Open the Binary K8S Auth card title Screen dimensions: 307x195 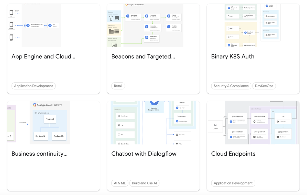pyautogui.click(x=233, y=57)
